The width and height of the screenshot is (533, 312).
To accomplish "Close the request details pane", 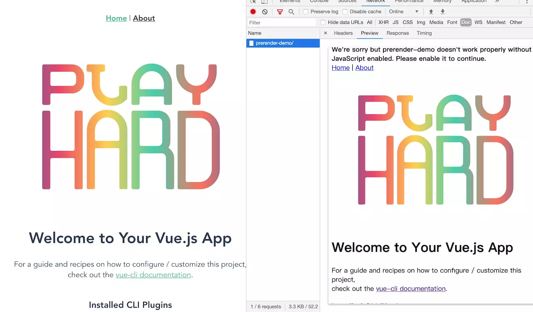I will (326, 33).
